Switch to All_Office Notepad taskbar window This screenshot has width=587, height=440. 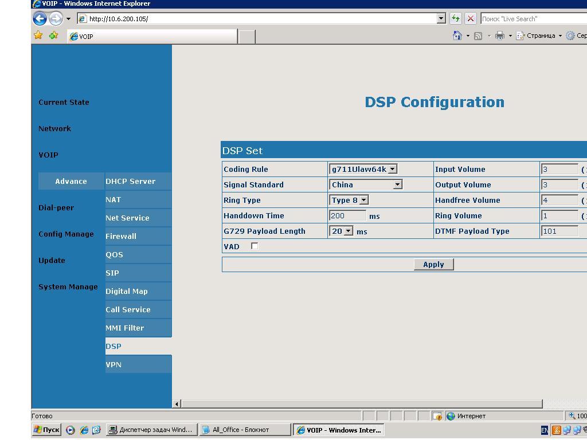[x=243, y=430]
